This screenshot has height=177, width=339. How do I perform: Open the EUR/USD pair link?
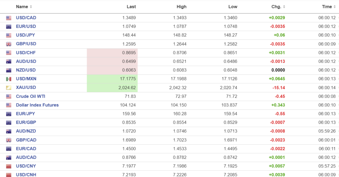coord(26,26)
